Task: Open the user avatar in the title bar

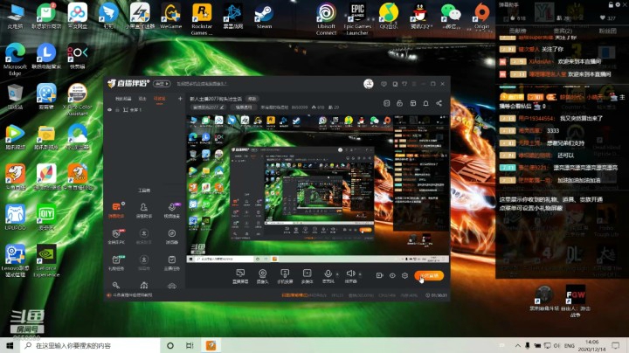Action: coord(369,84)
